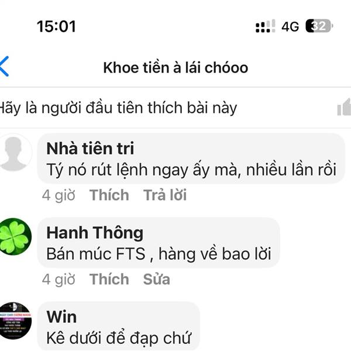Tap the 'Khoe tiền à lái chóoo' title
Viewport: 351px width, 351px height.
pyautogui.click(x=175, y=67)
